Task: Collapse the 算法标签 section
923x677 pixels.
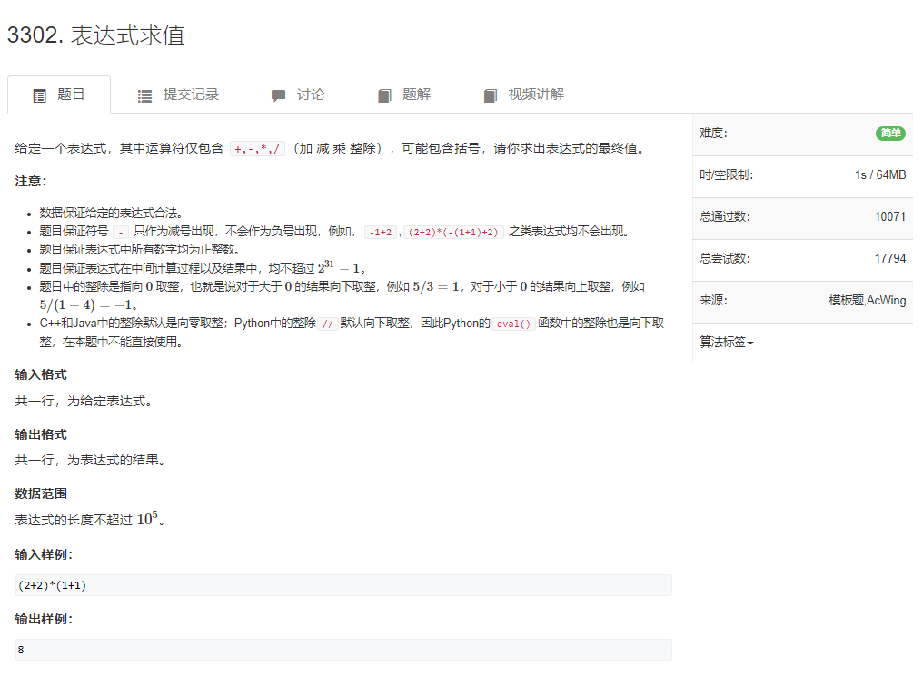Action: click(x=723, y=342)
